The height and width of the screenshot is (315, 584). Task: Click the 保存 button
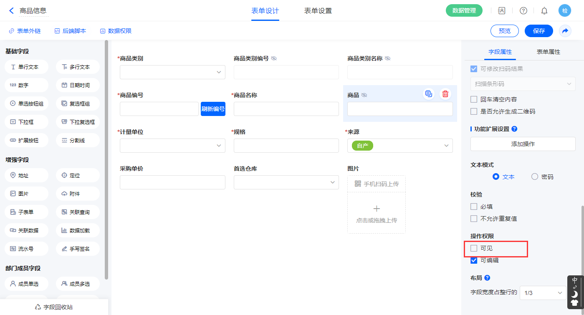pos(538,31)
